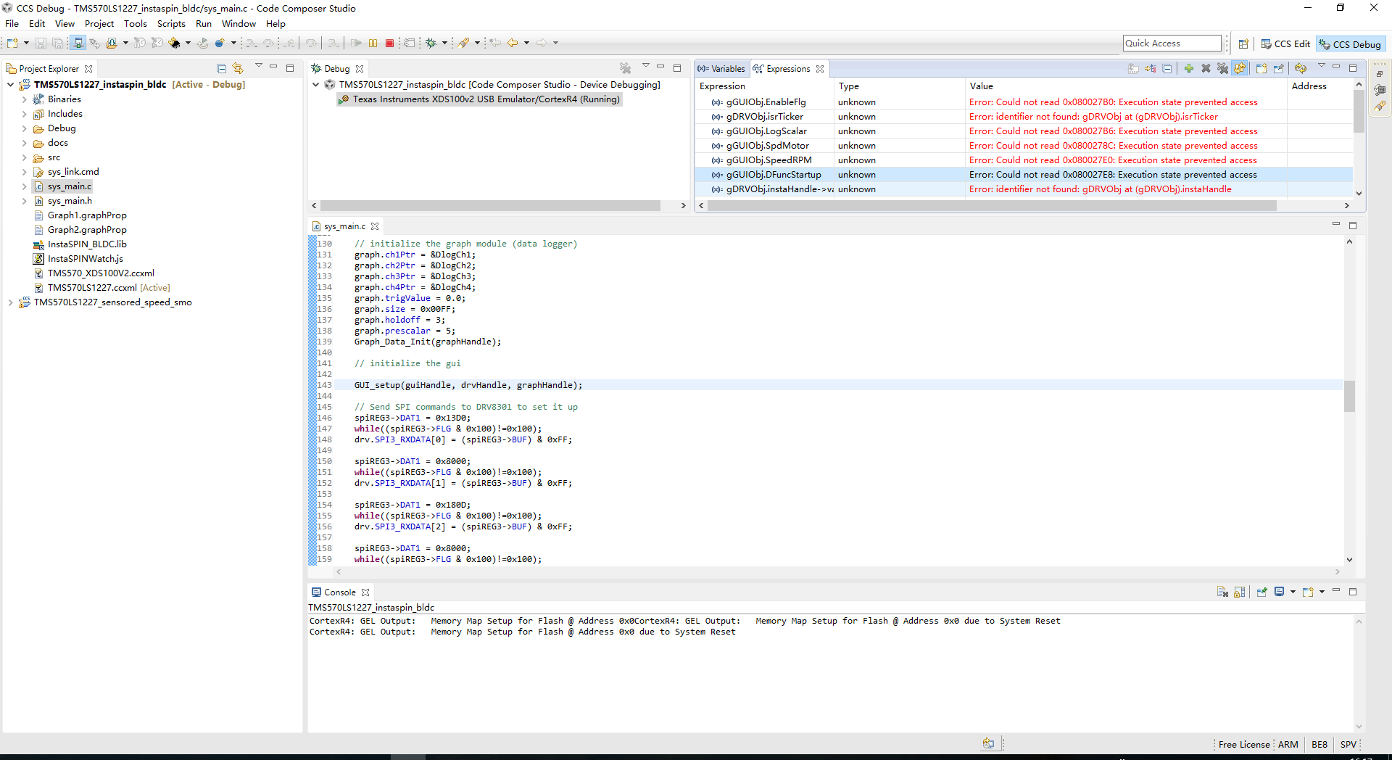Remove all expressions in the Expressions view
The image size is (1392, 760).
(x=1222, y=68)
